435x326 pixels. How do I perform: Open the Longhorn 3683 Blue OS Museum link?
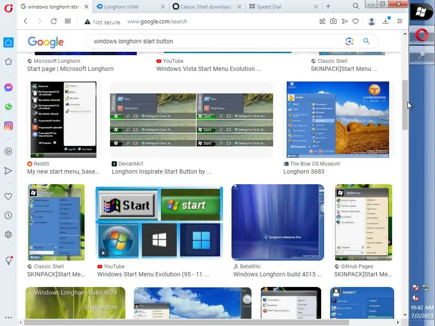[x=304, y=171]
